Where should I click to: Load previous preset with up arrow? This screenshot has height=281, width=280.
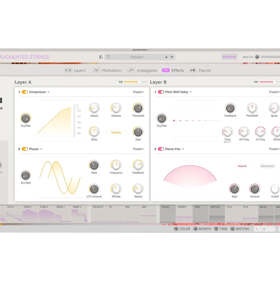click(166, 57)
